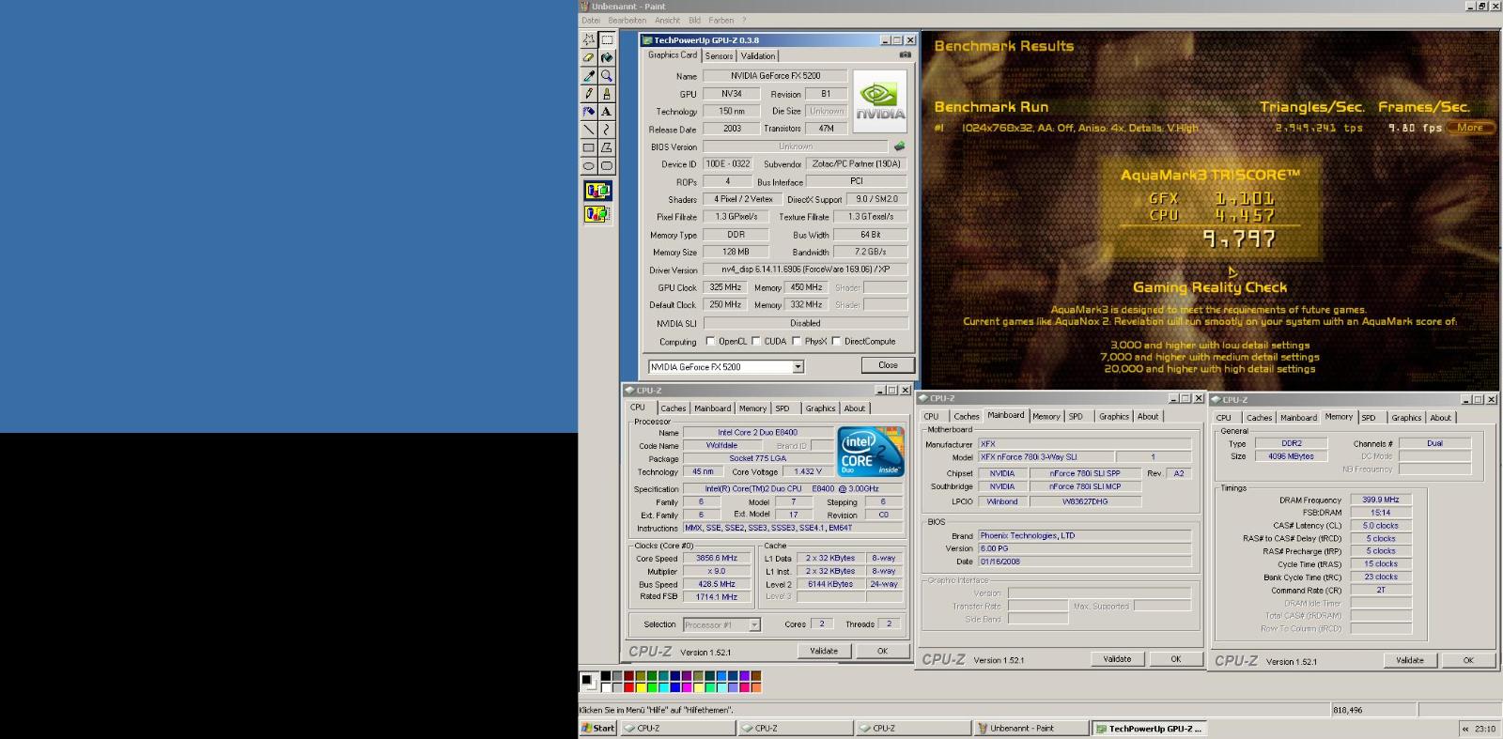Open the Windows Start menu
The height and width of the screenshot is (739, 1503).
pos(598,728)
